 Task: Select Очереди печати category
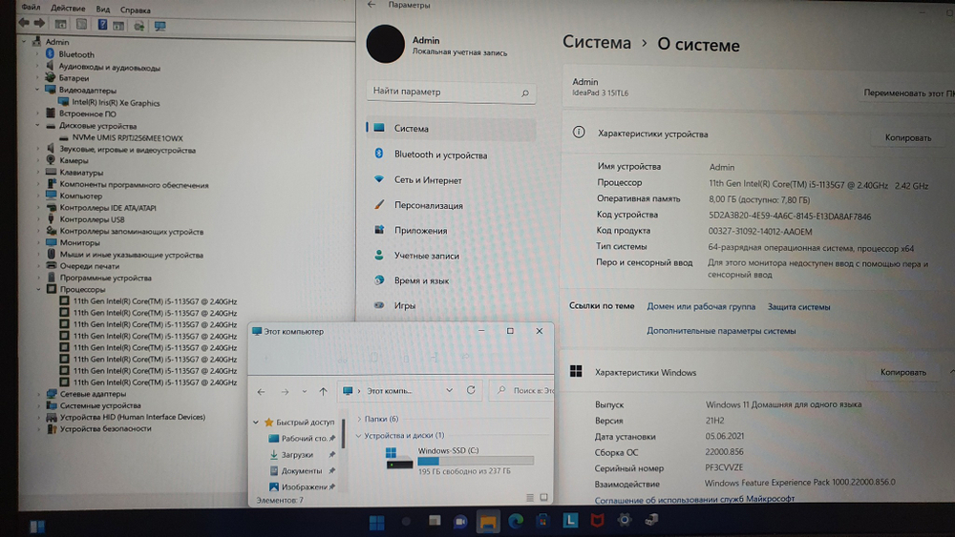pyautogui.click(x=89, y=266)
